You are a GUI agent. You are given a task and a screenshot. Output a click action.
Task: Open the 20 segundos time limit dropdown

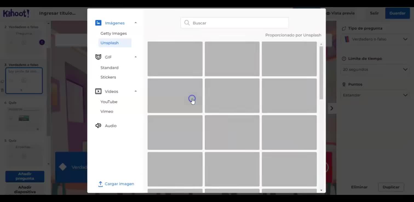click(x=376, y=70)
